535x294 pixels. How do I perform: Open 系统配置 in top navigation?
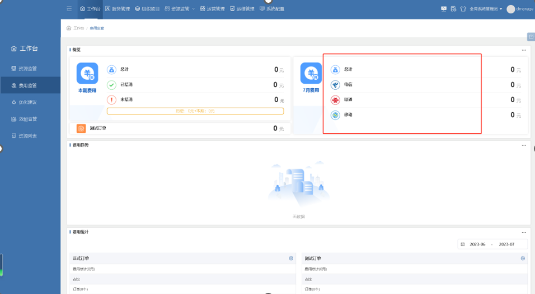click(x=272, y=9)
